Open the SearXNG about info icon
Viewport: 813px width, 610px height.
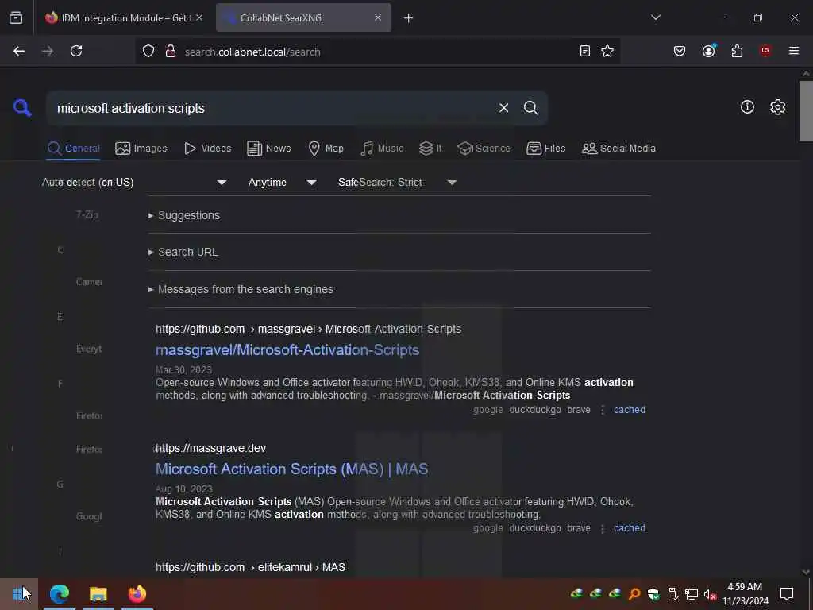tap(747, 107)
